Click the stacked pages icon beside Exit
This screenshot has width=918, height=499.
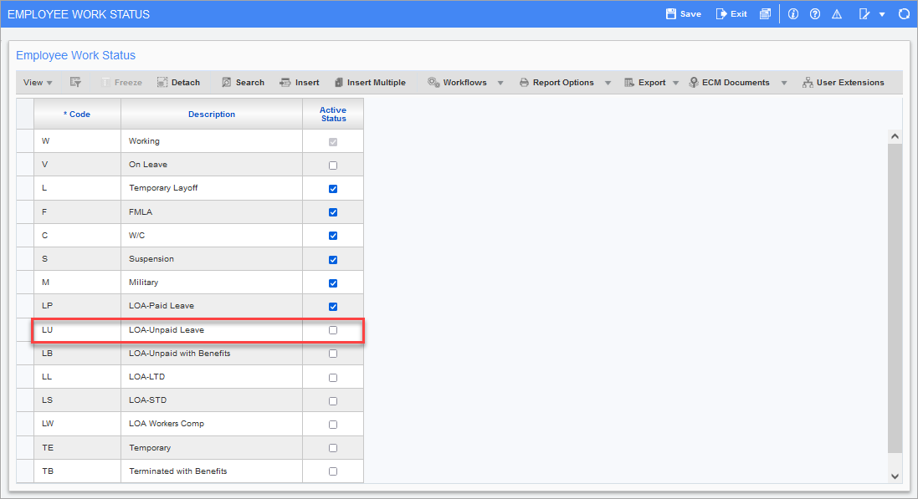click(x=765, y=14)
